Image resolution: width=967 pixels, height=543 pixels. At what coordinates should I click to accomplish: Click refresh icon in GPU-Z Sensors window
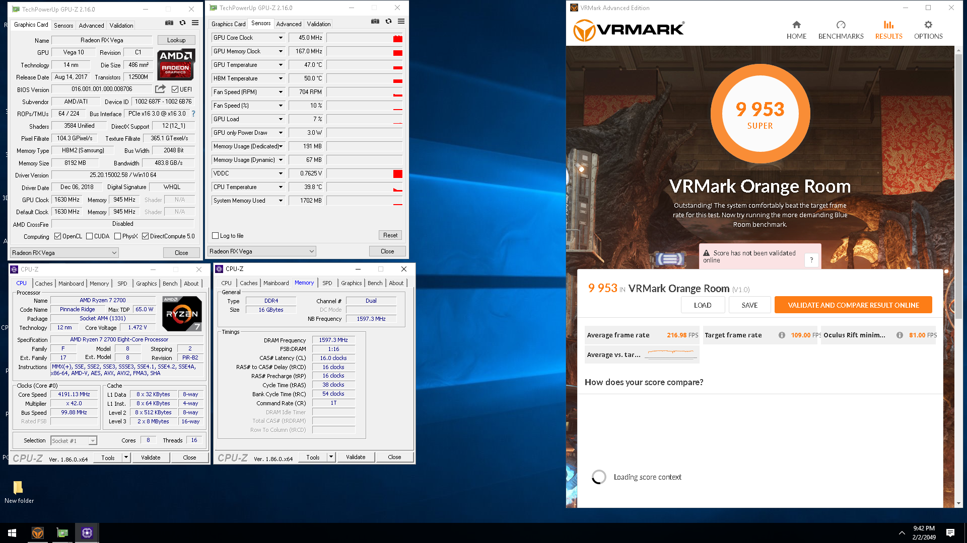point(388,22)
